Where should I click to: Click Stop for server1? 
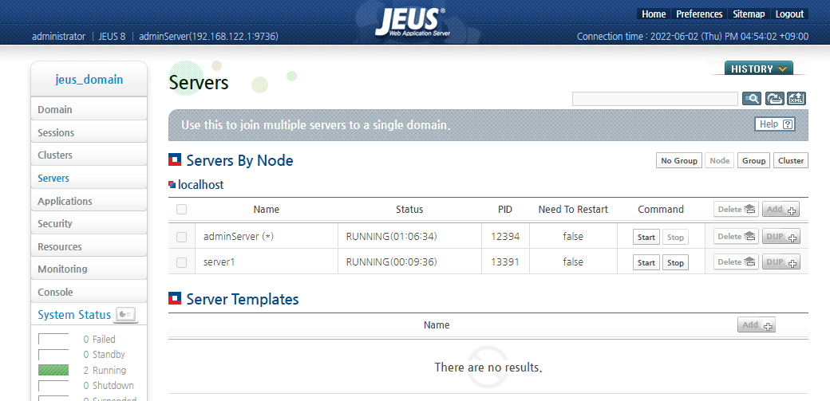tap(675, 263)
